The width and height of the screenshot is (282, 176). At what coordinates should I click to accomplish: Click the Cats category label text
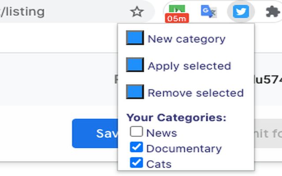tap(159, 164)
